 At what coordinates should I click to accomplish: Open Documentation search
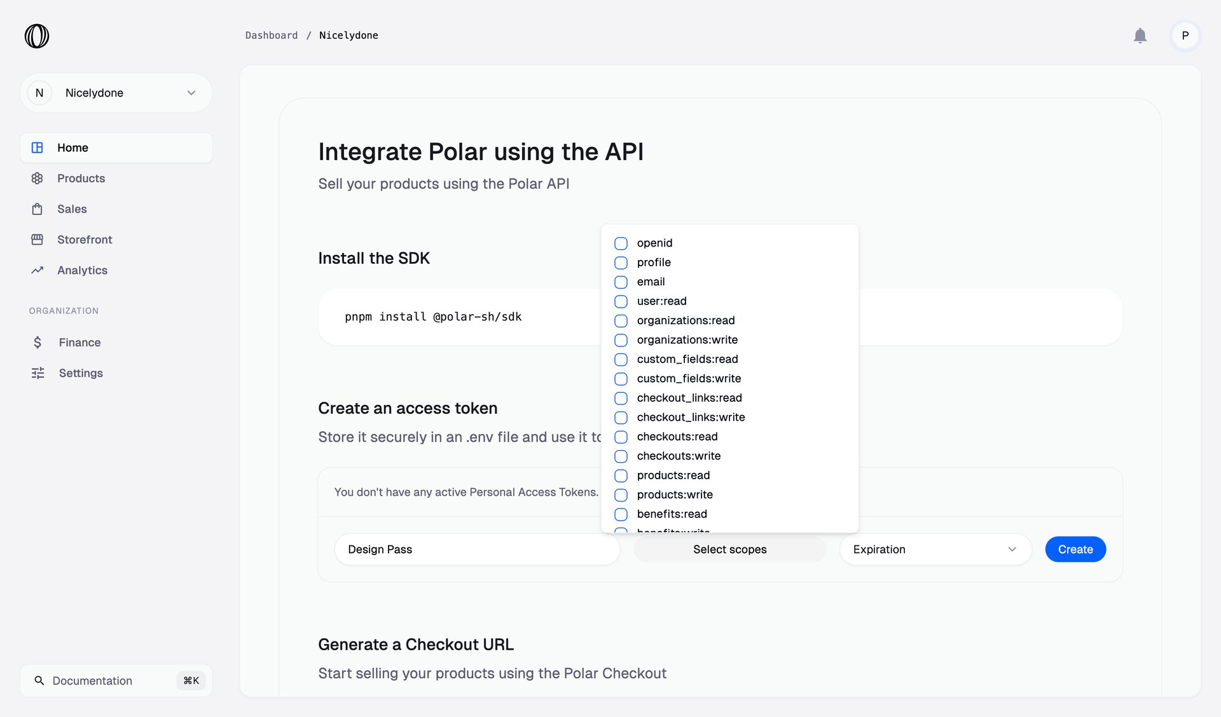[92, 680]
